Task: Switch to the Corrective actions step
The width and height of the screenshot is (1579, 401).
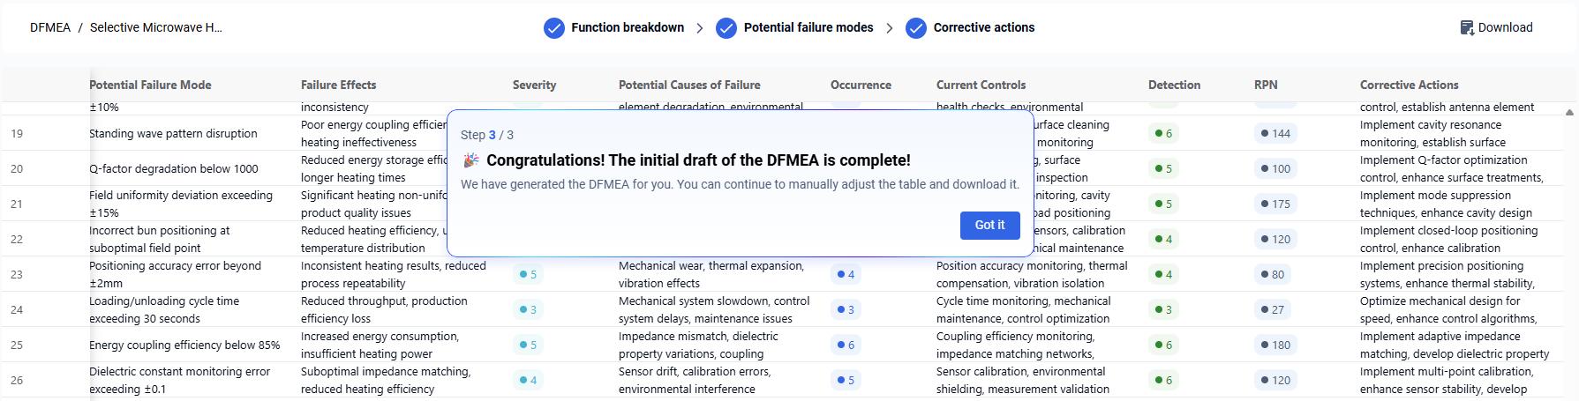Action: (x=983, y=28)
